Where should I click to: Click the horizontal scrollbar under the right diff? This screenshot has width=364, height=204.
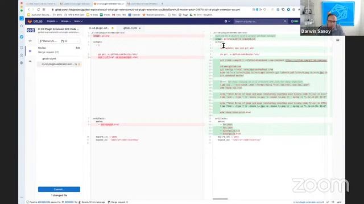[220, 199]
